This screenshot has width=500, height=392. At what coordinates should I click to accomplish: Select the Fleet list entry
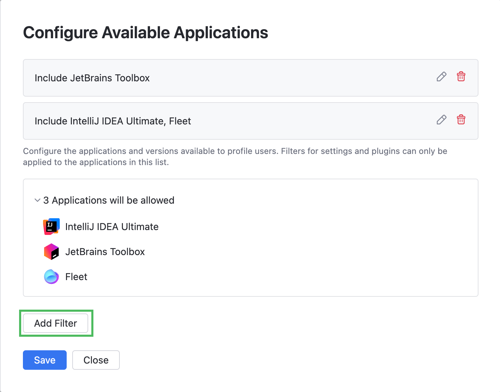[76, 277]
